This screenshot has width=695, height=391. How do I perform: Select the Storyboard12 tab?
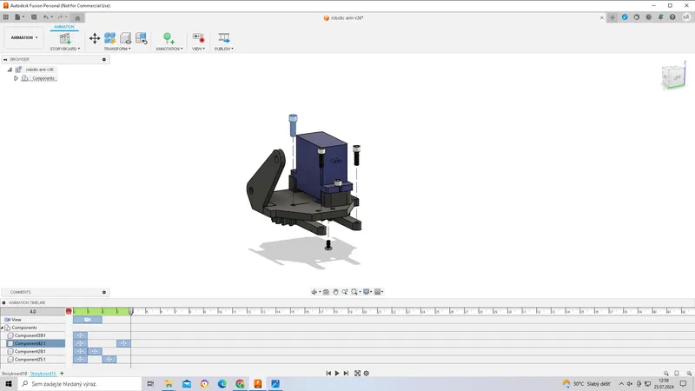click(x=43, y=374)
